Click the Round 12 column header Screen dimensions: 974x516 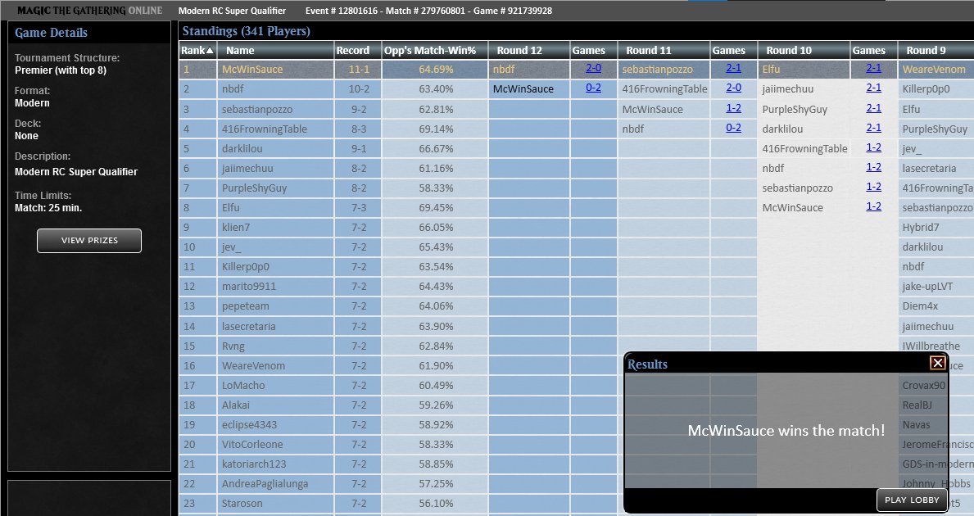click(x=528, y=50)
